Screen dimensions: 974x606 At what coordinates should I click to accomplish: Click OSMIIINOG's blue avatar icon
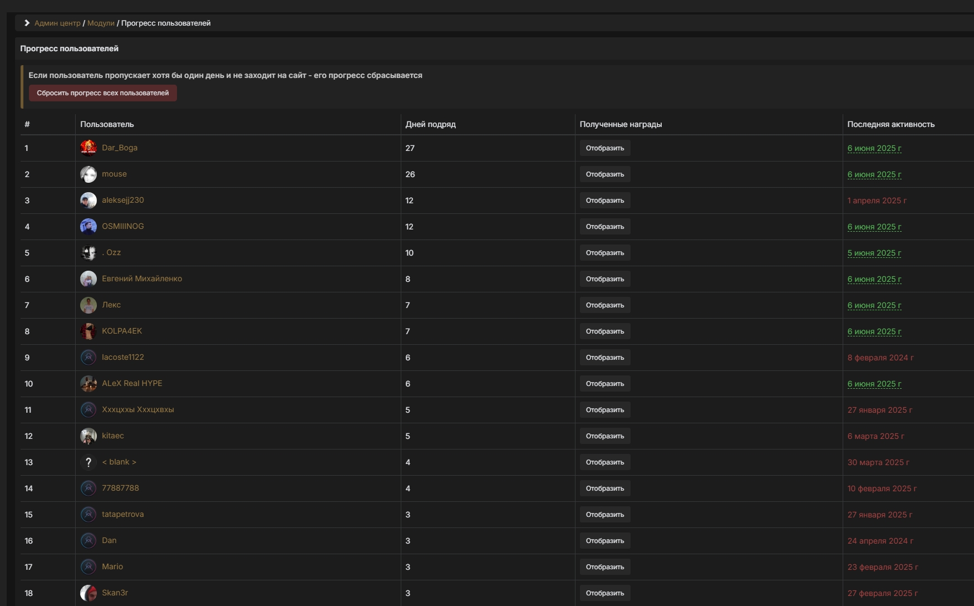point(88,227)
